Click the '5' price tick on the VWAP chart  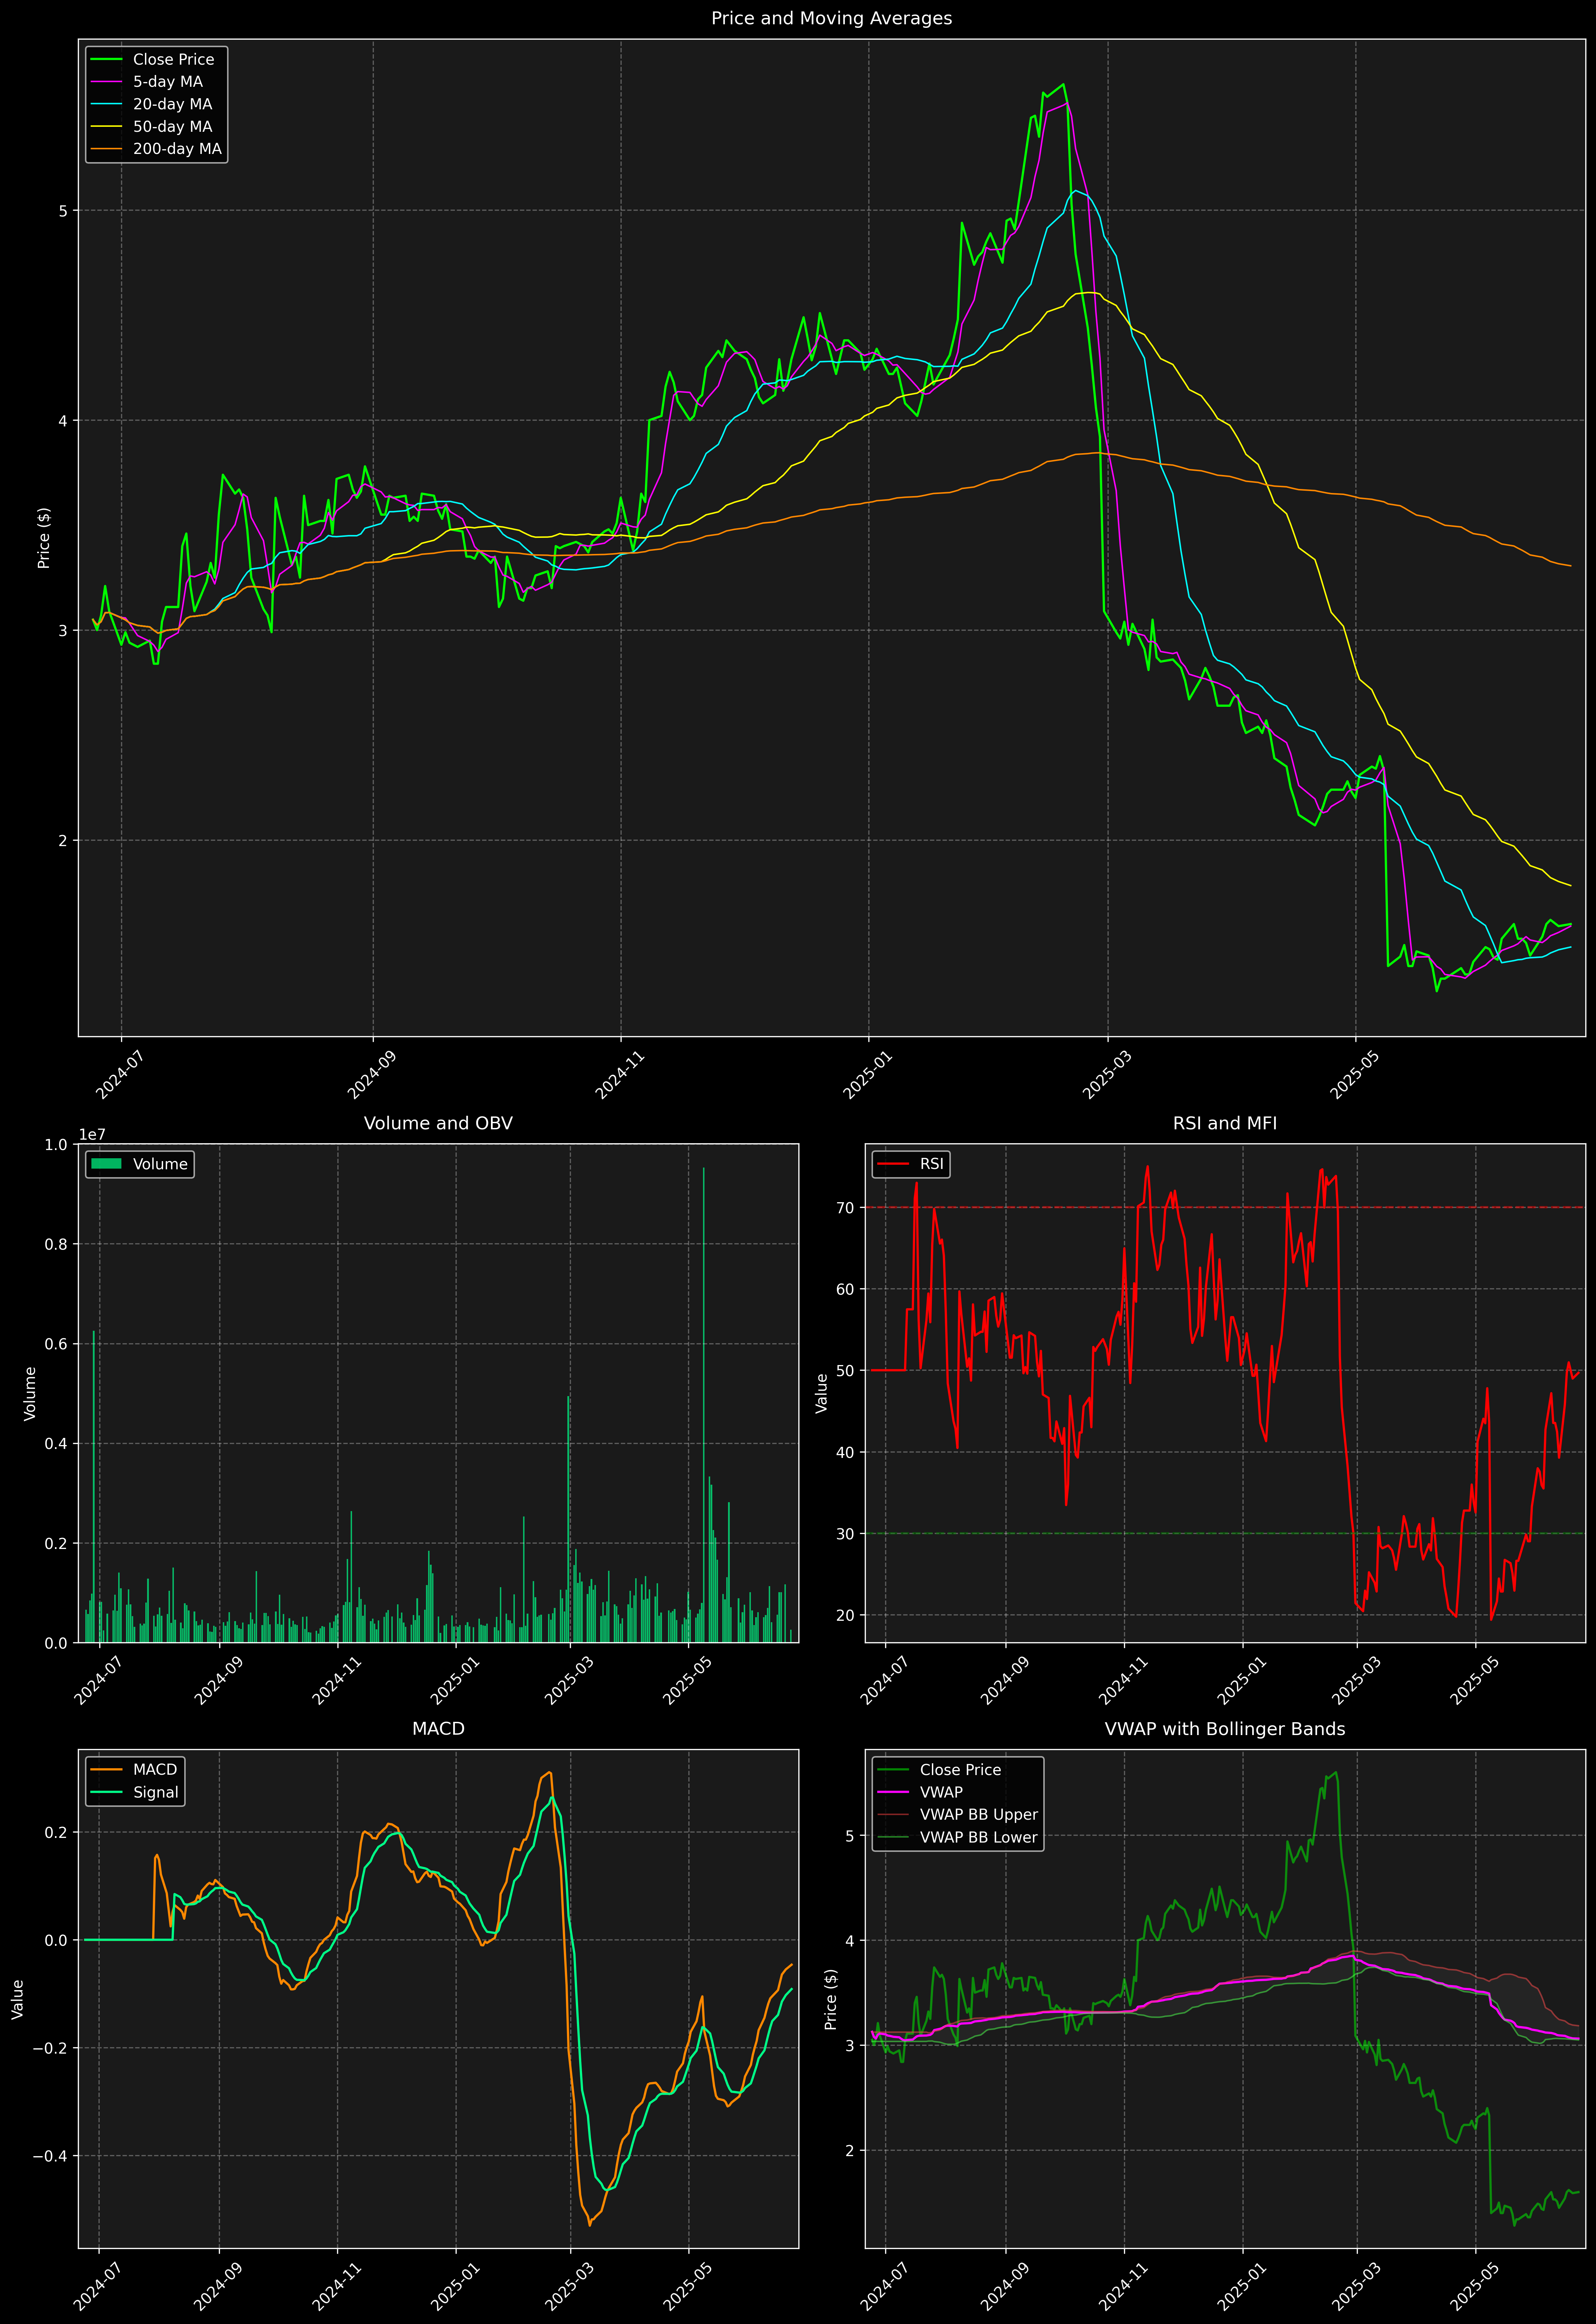pyautogui.click(x=850, y=1837)
